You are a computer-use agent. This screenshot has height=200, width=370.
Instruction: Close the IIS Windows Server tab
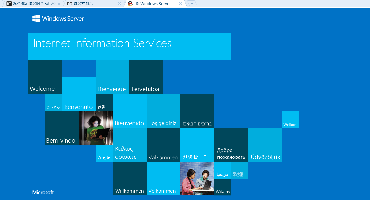(180, 4)
